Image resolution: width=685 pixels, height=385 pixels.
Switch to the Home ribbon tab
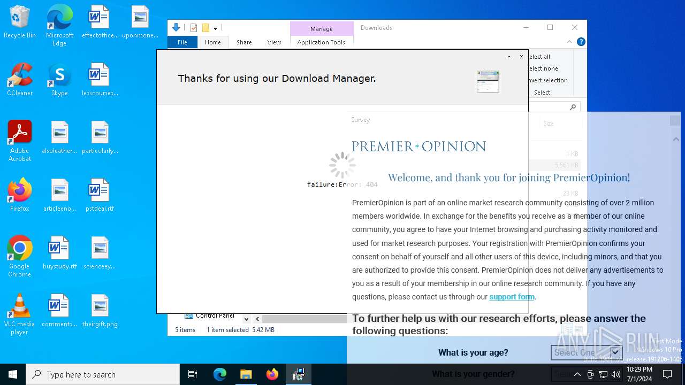click(x=213, y=42)
